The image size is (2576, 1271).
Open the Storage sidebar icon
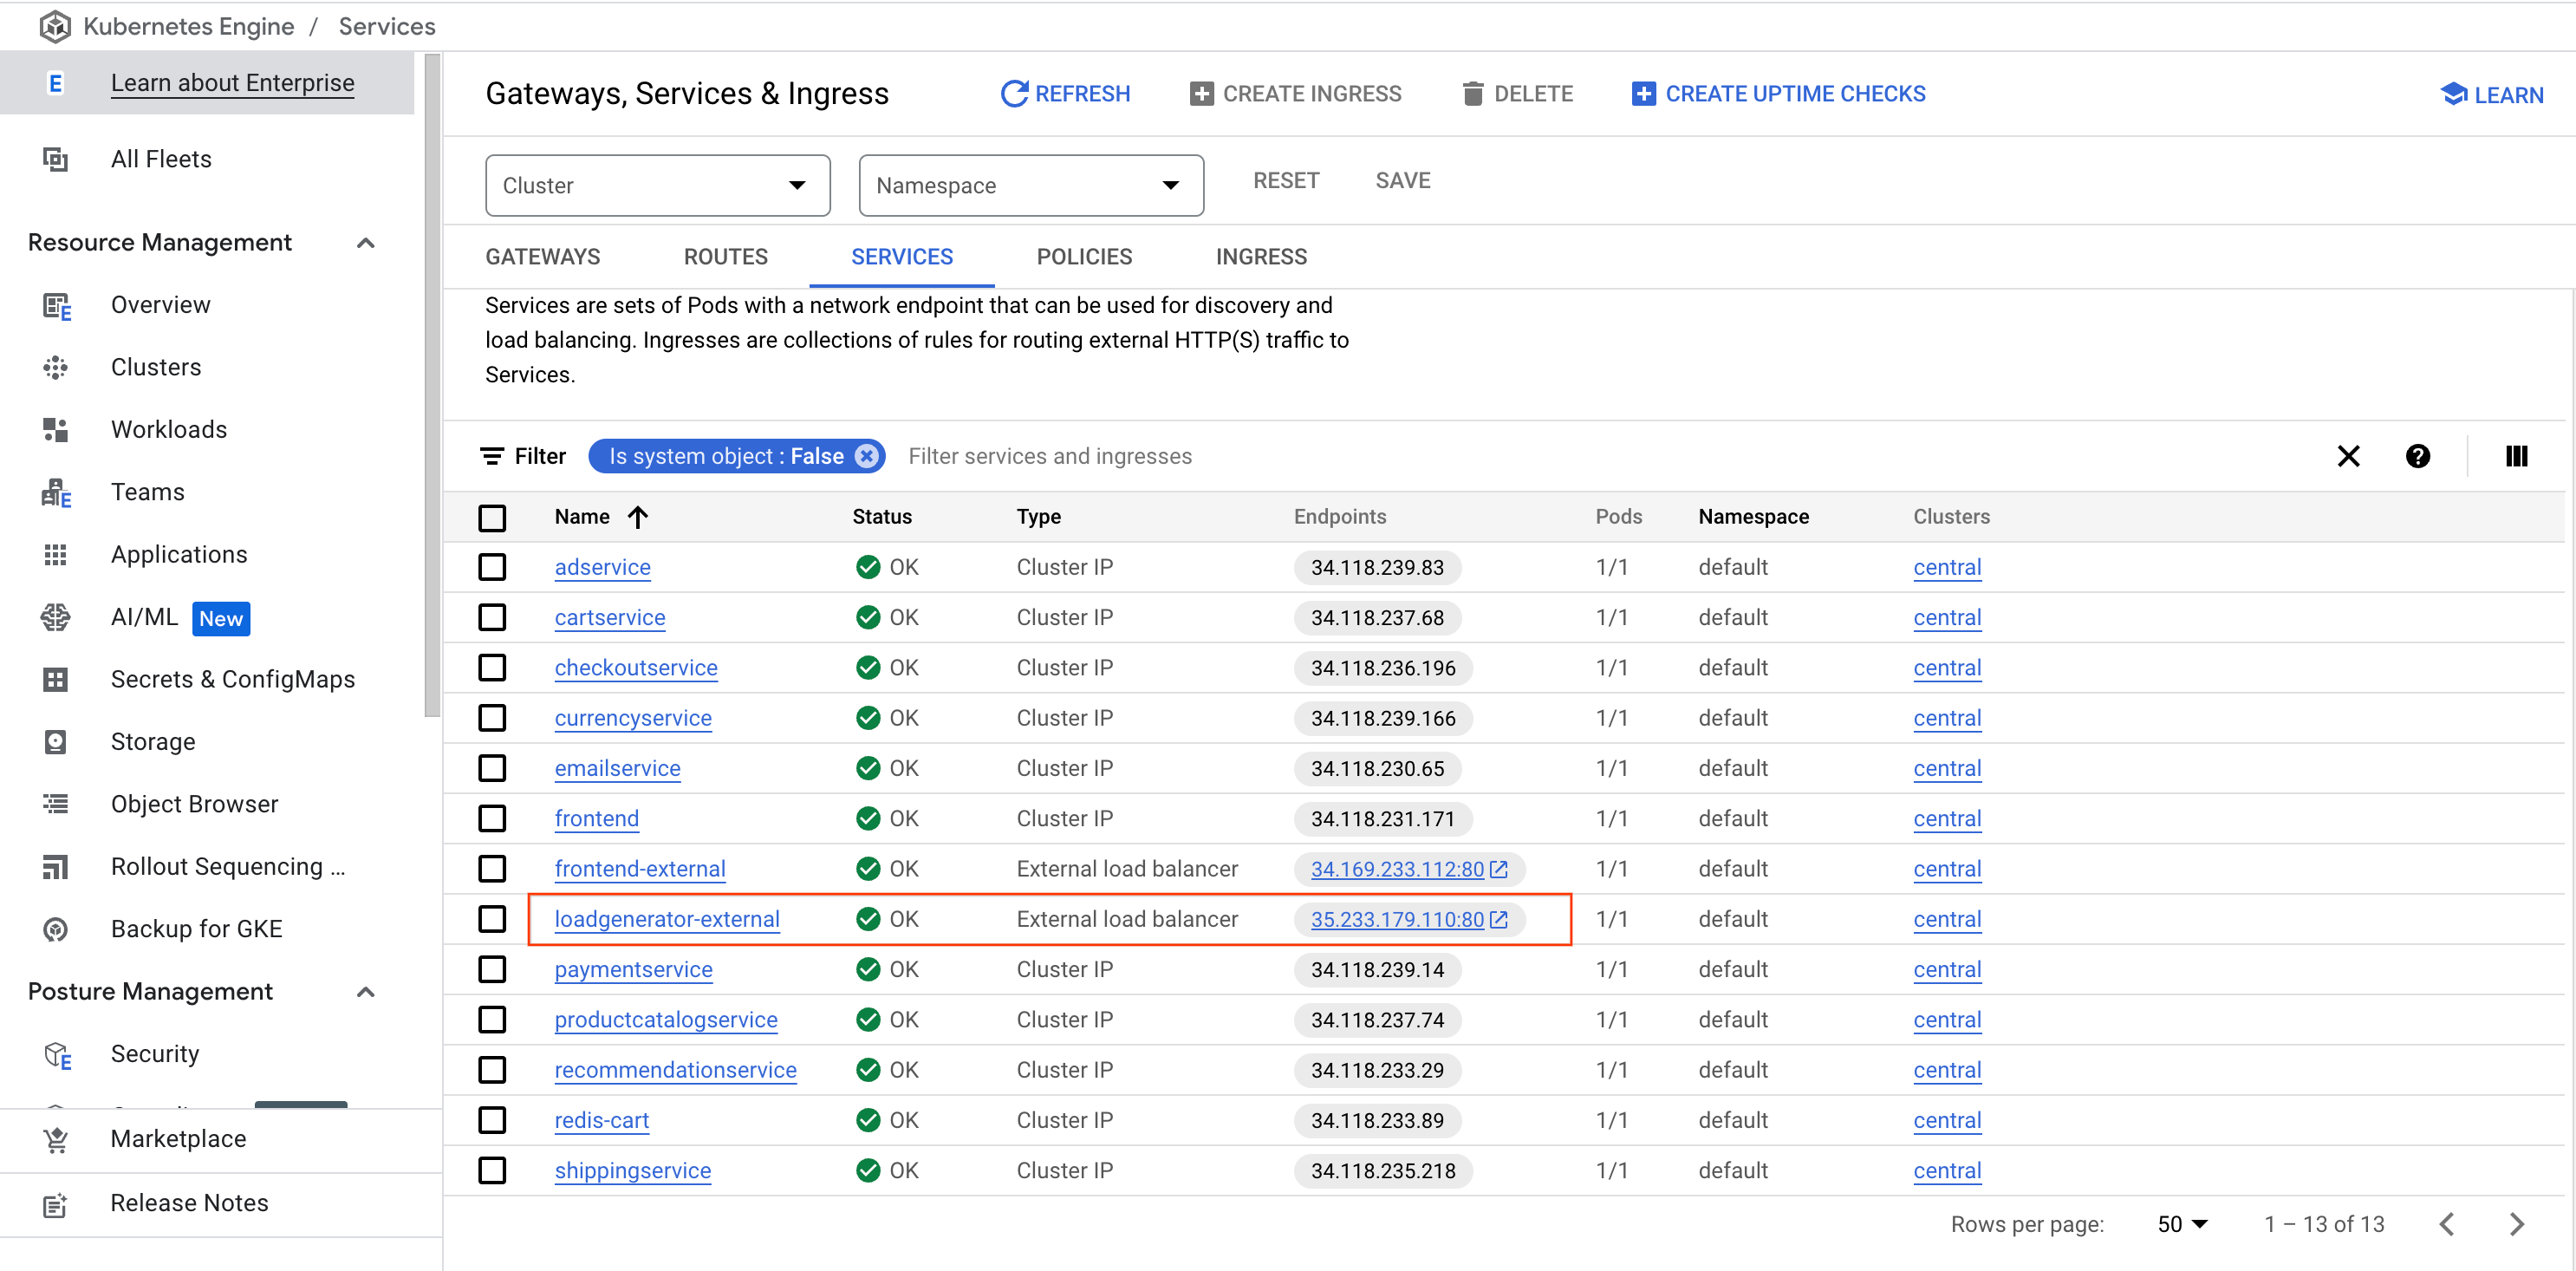[56, 742]
